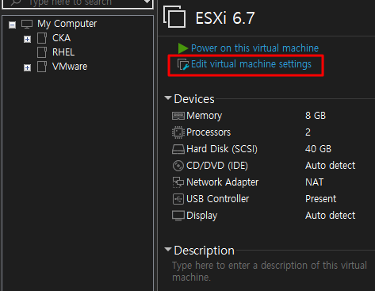Click the Display Auto detect value
This screenshot has width=375, height=291.
[331, 216]
